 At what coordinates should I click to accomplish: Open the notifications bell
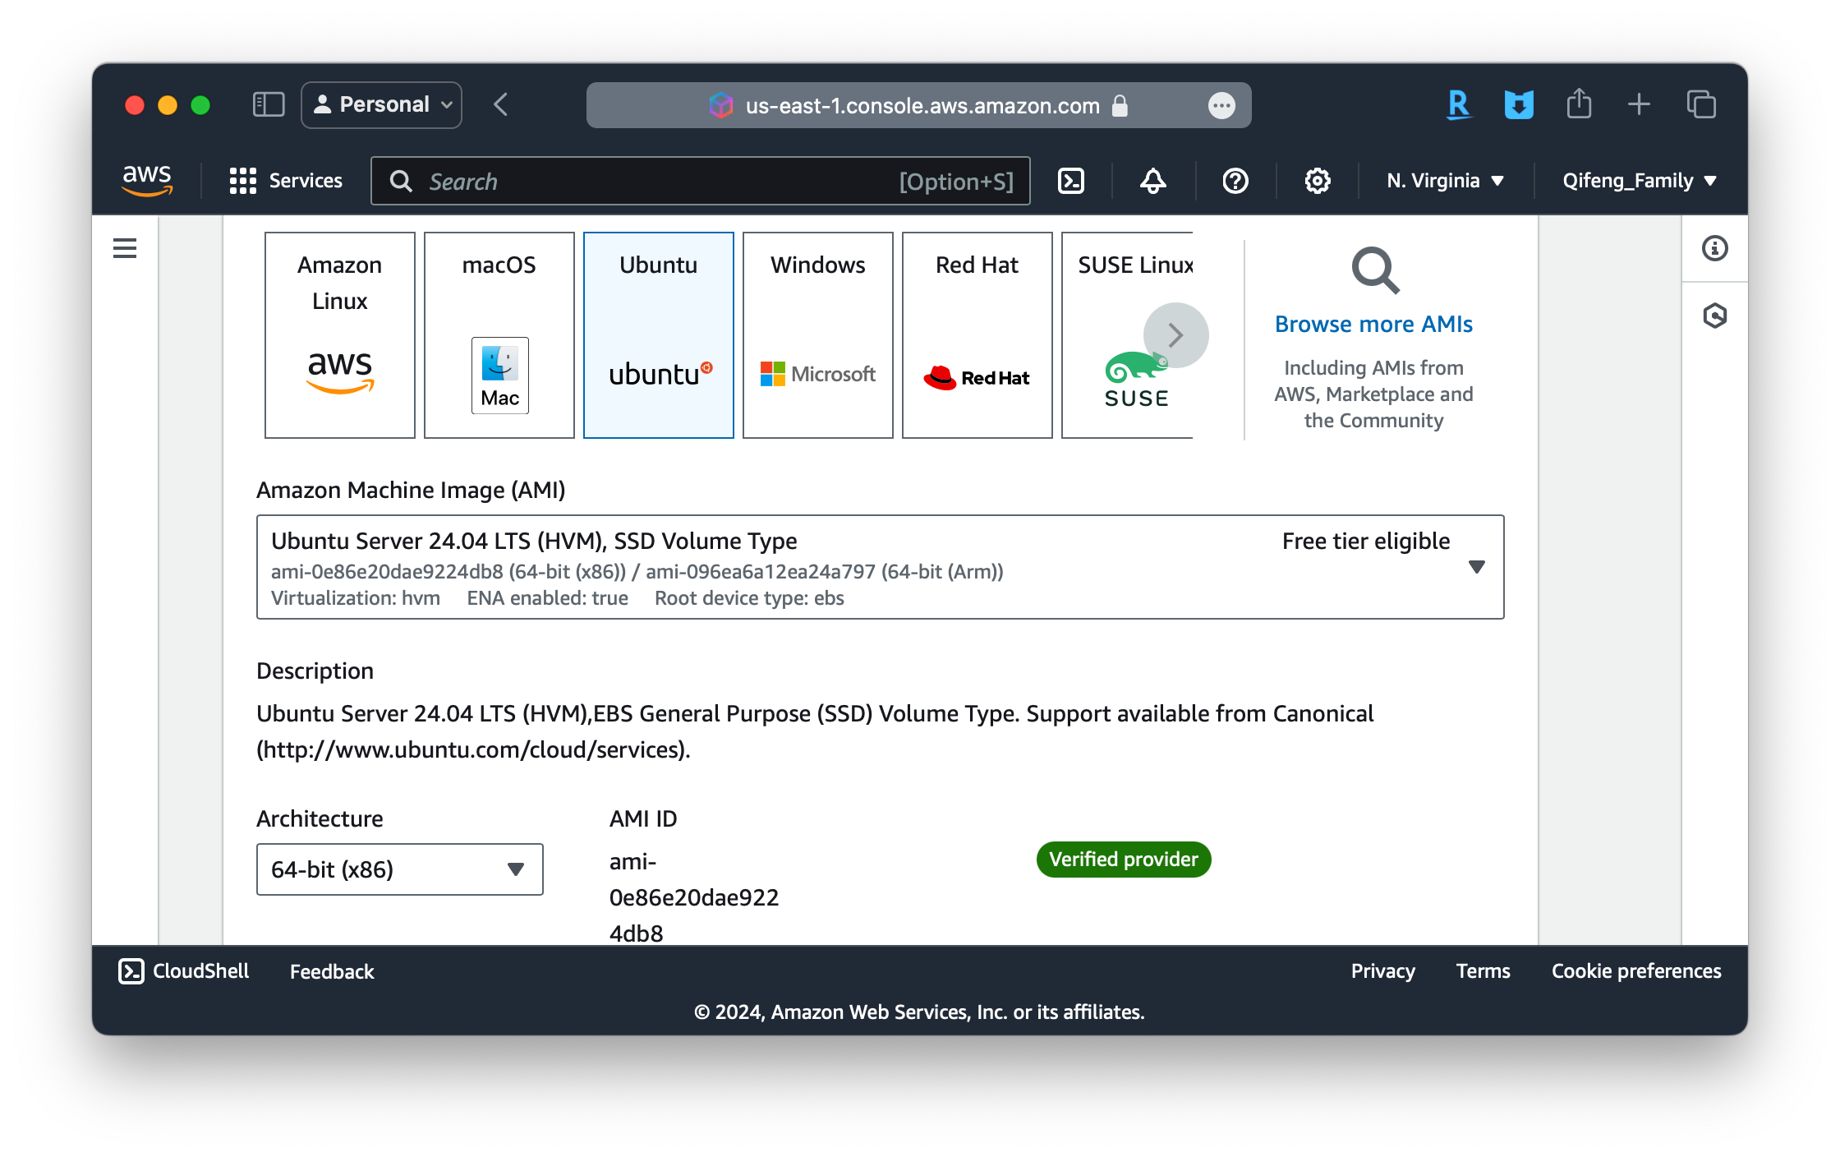1153,181
